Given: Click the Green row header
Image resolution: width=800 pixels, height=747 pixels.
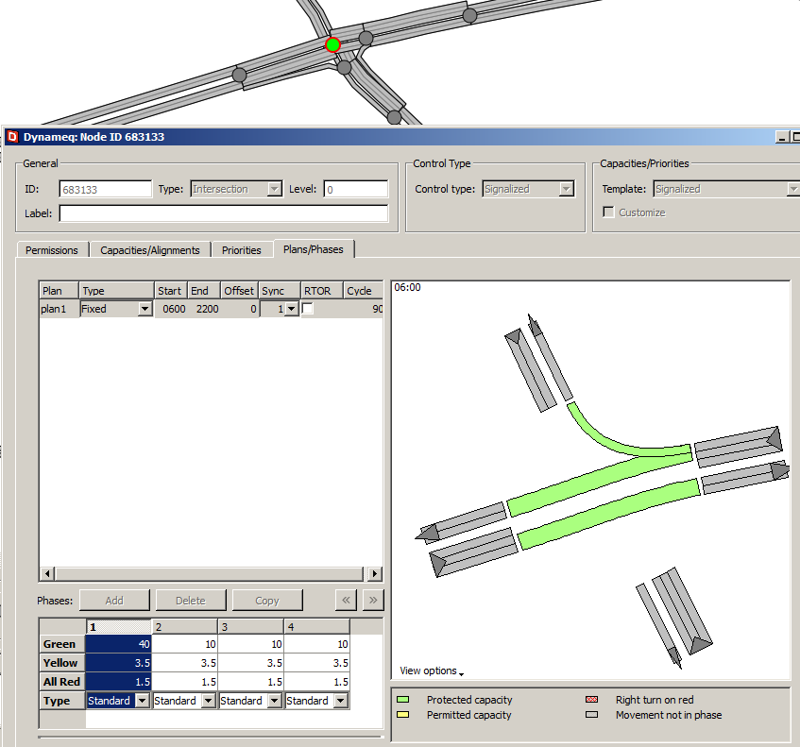Looking at the screenshot, I should pos(62,644).
